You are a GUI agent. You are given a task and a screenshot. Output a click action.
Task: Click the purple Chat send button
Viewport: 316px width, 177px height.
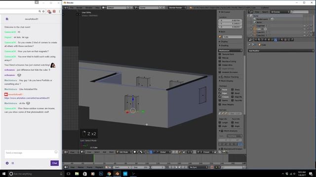coord(55,163)
